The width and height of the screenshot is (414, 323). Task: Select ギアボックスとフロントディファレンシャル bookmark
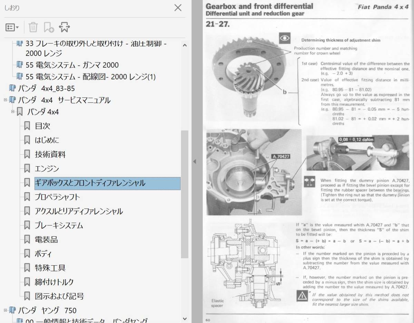[107, 183]
